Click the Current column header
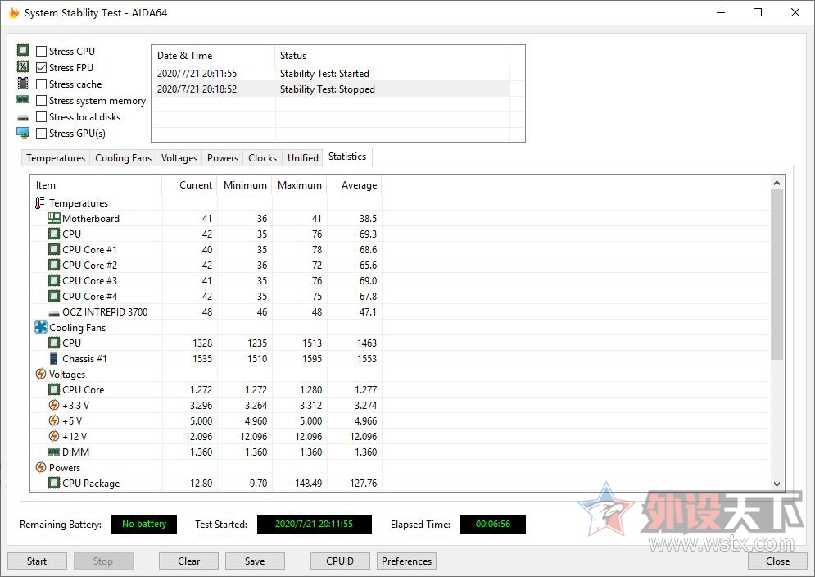Screen dimensions: 815x577 (x=190, y=185)
